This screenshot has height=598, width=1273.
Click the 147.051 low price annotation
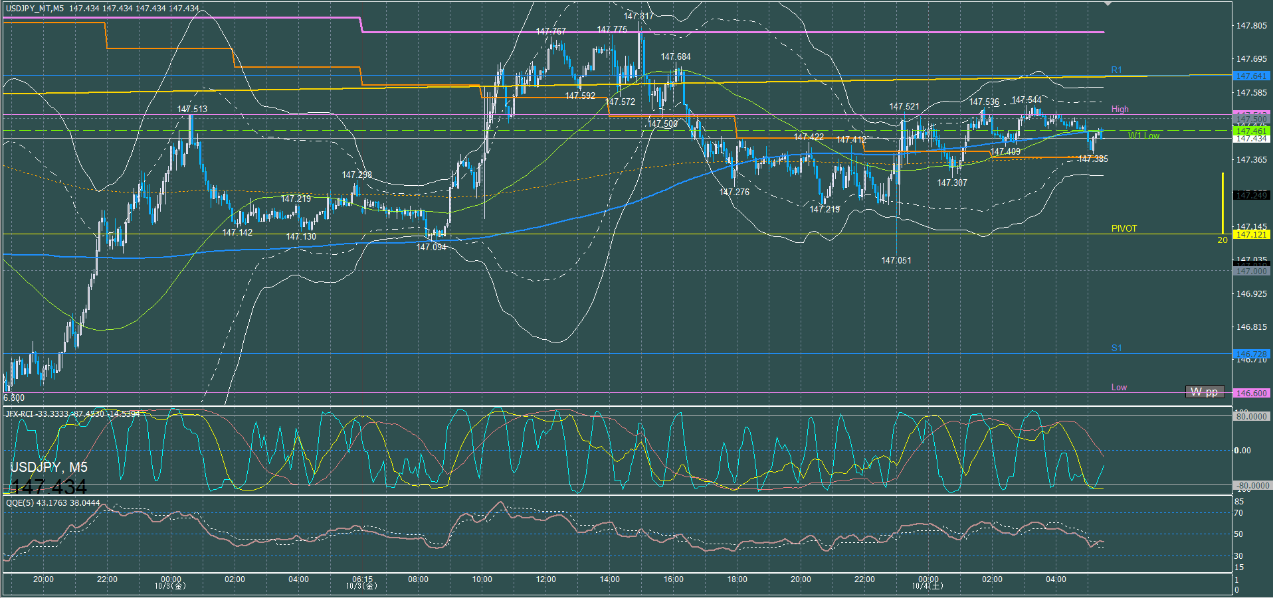point(896,261)
